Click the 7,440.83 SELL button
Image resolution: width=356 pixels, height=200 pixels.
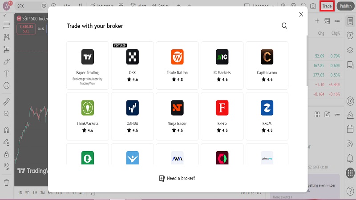26,29
